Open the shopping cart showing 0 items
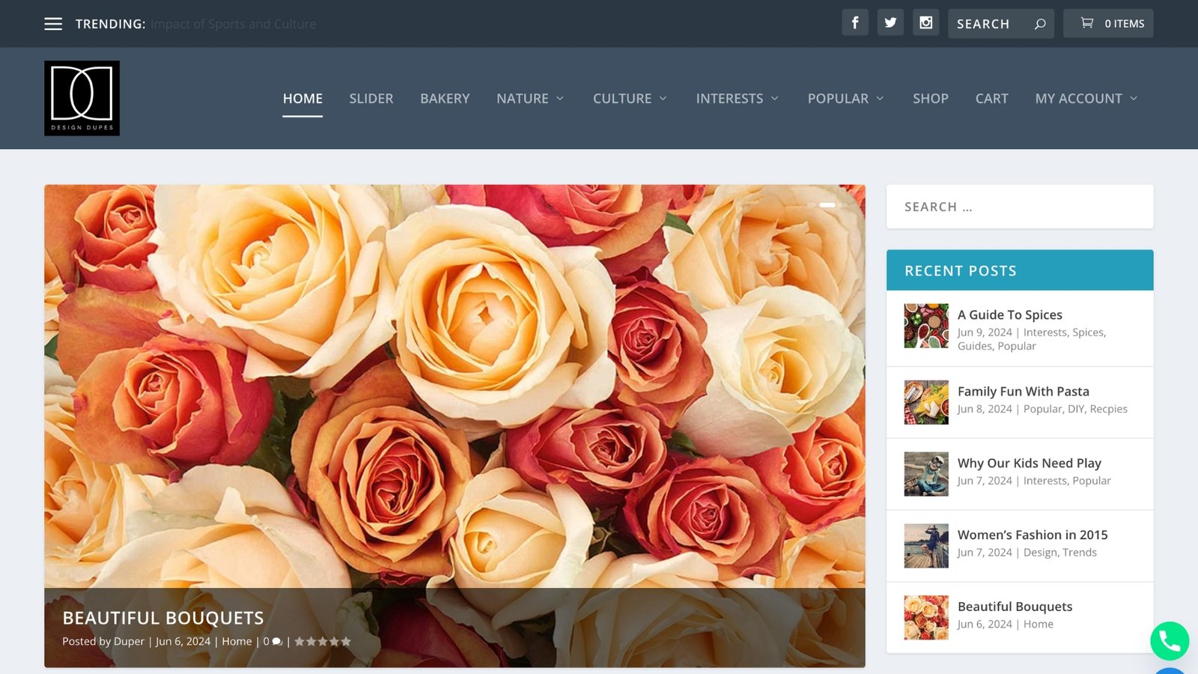 click(1109, 23)
